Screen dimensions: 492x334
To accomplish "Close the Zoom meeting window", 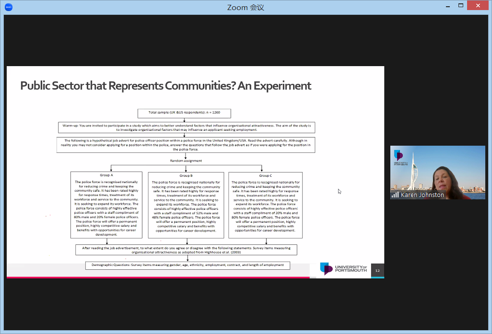I will 478,6.
